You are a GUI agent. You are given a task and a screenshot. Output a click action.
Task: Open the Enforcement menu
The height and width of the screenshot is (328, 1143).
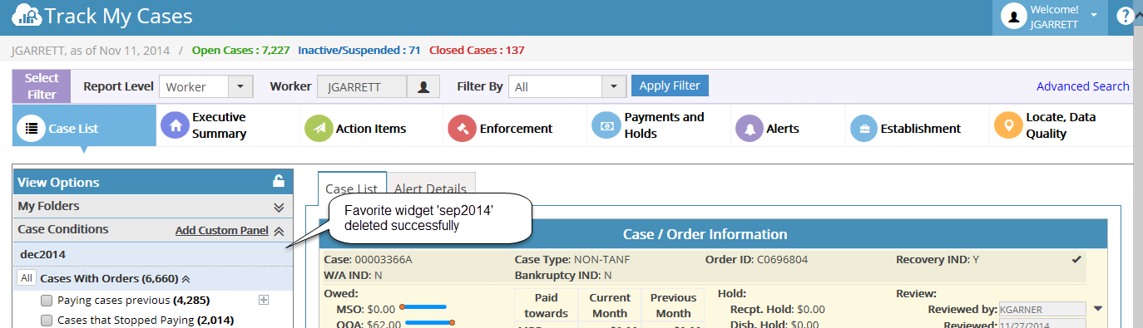tap(516, 129)
